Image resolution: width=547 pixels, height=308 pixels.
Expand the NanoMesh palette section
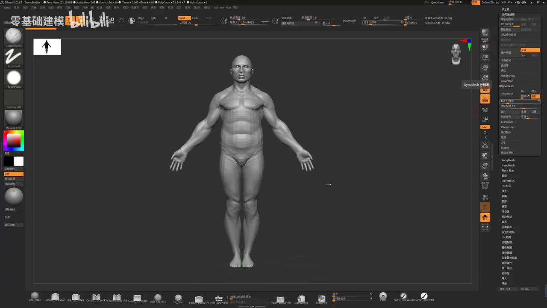click(508, 166)
